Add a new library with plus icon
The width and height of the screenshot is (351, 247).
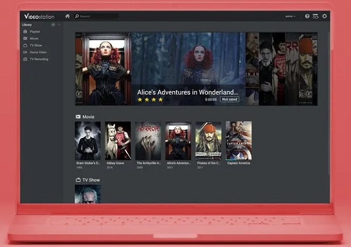(53, 25)
